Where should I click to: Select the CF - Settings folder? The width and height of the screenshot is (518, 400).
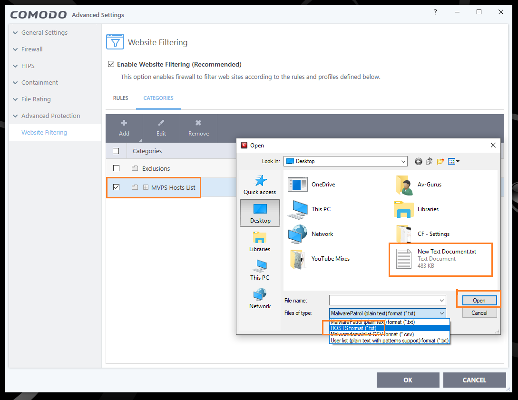(x=422, y=234)
